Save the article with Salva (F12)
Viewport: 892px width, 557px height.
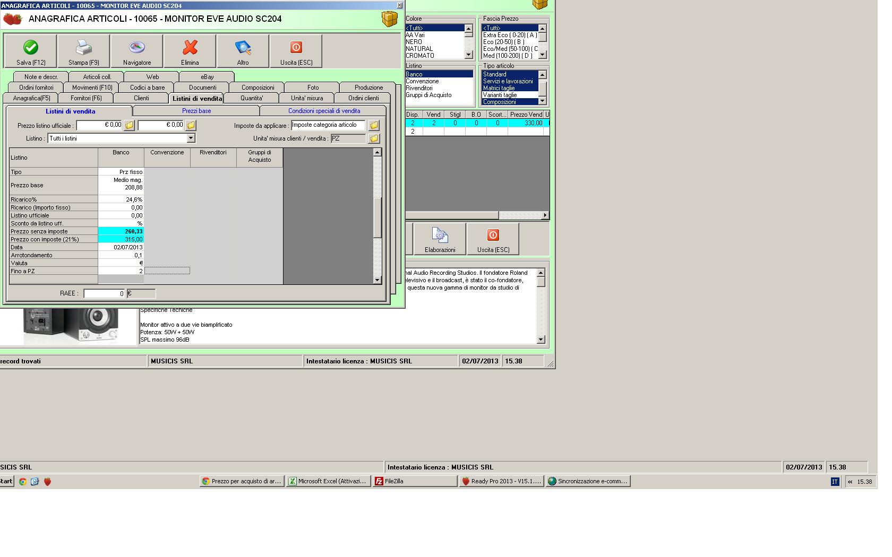pyautogui.click(x=30, y=51)
